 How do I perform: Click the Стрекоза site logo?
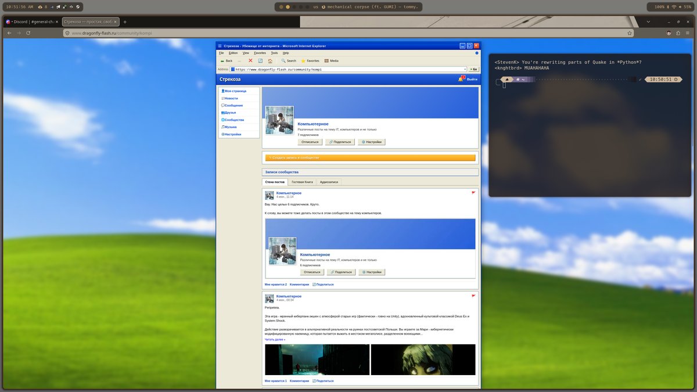coord(230,79)
